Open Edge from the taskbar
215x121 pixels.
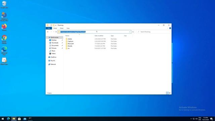8,119
